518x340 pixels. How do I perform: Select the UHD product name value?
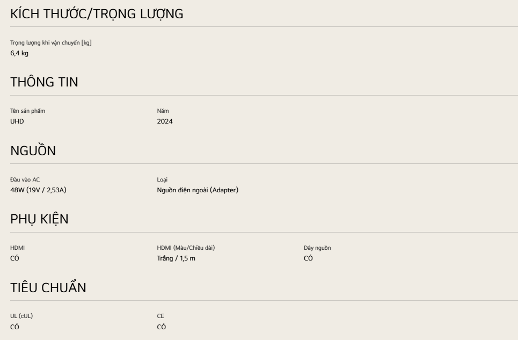17,121
